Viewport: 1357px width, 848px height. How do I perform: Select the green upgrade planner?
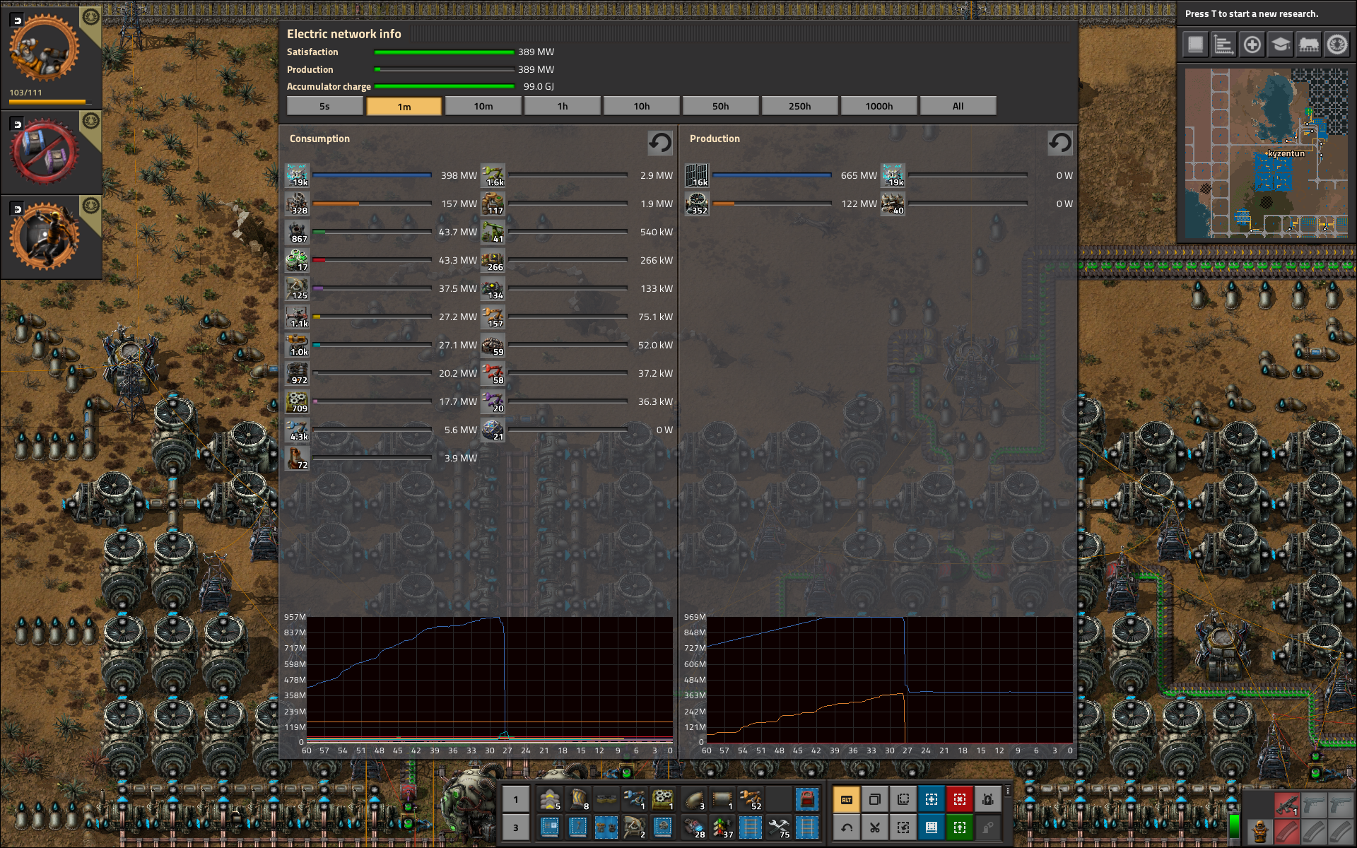click(959, 828)
